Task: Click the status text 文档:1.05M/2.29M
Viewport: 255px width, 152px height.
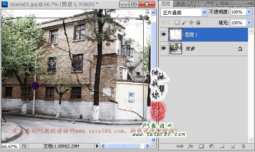Action: [61, 146]
